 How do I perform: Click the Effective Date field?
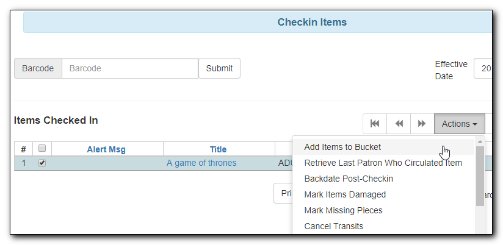coord(483,69)
